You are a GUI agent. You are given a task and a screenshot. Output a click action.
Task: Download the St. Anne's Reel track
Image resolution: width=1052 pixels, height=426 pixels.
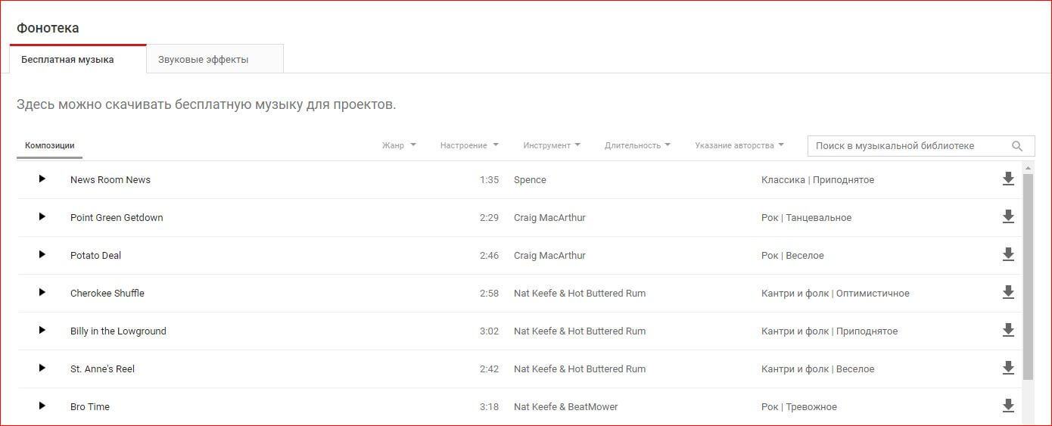(1007, 368)
